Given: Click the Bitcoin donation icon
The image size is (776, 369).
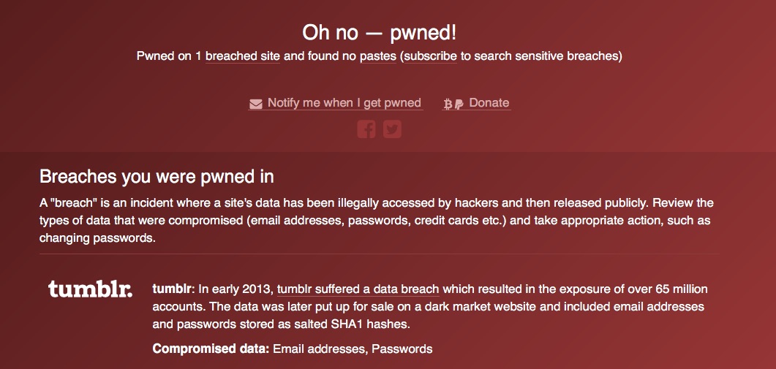Looking at the screenshot, I should coord(448,104).
